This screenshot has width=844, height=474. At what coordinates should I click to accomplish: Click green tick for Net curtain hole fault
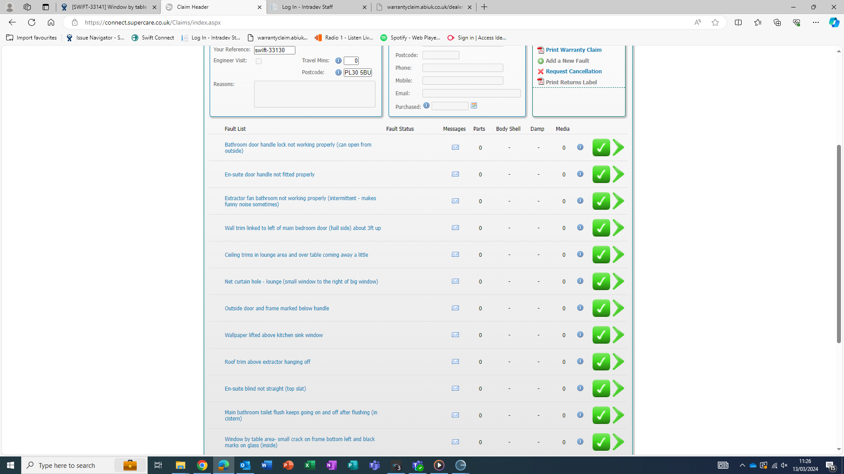601,281
